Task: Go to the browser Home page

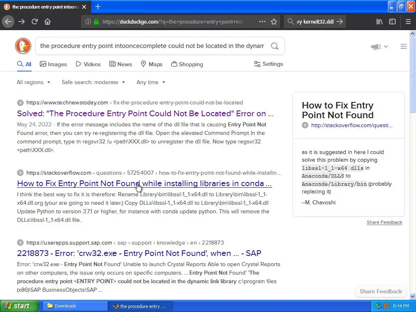Action: pos(48,22)
